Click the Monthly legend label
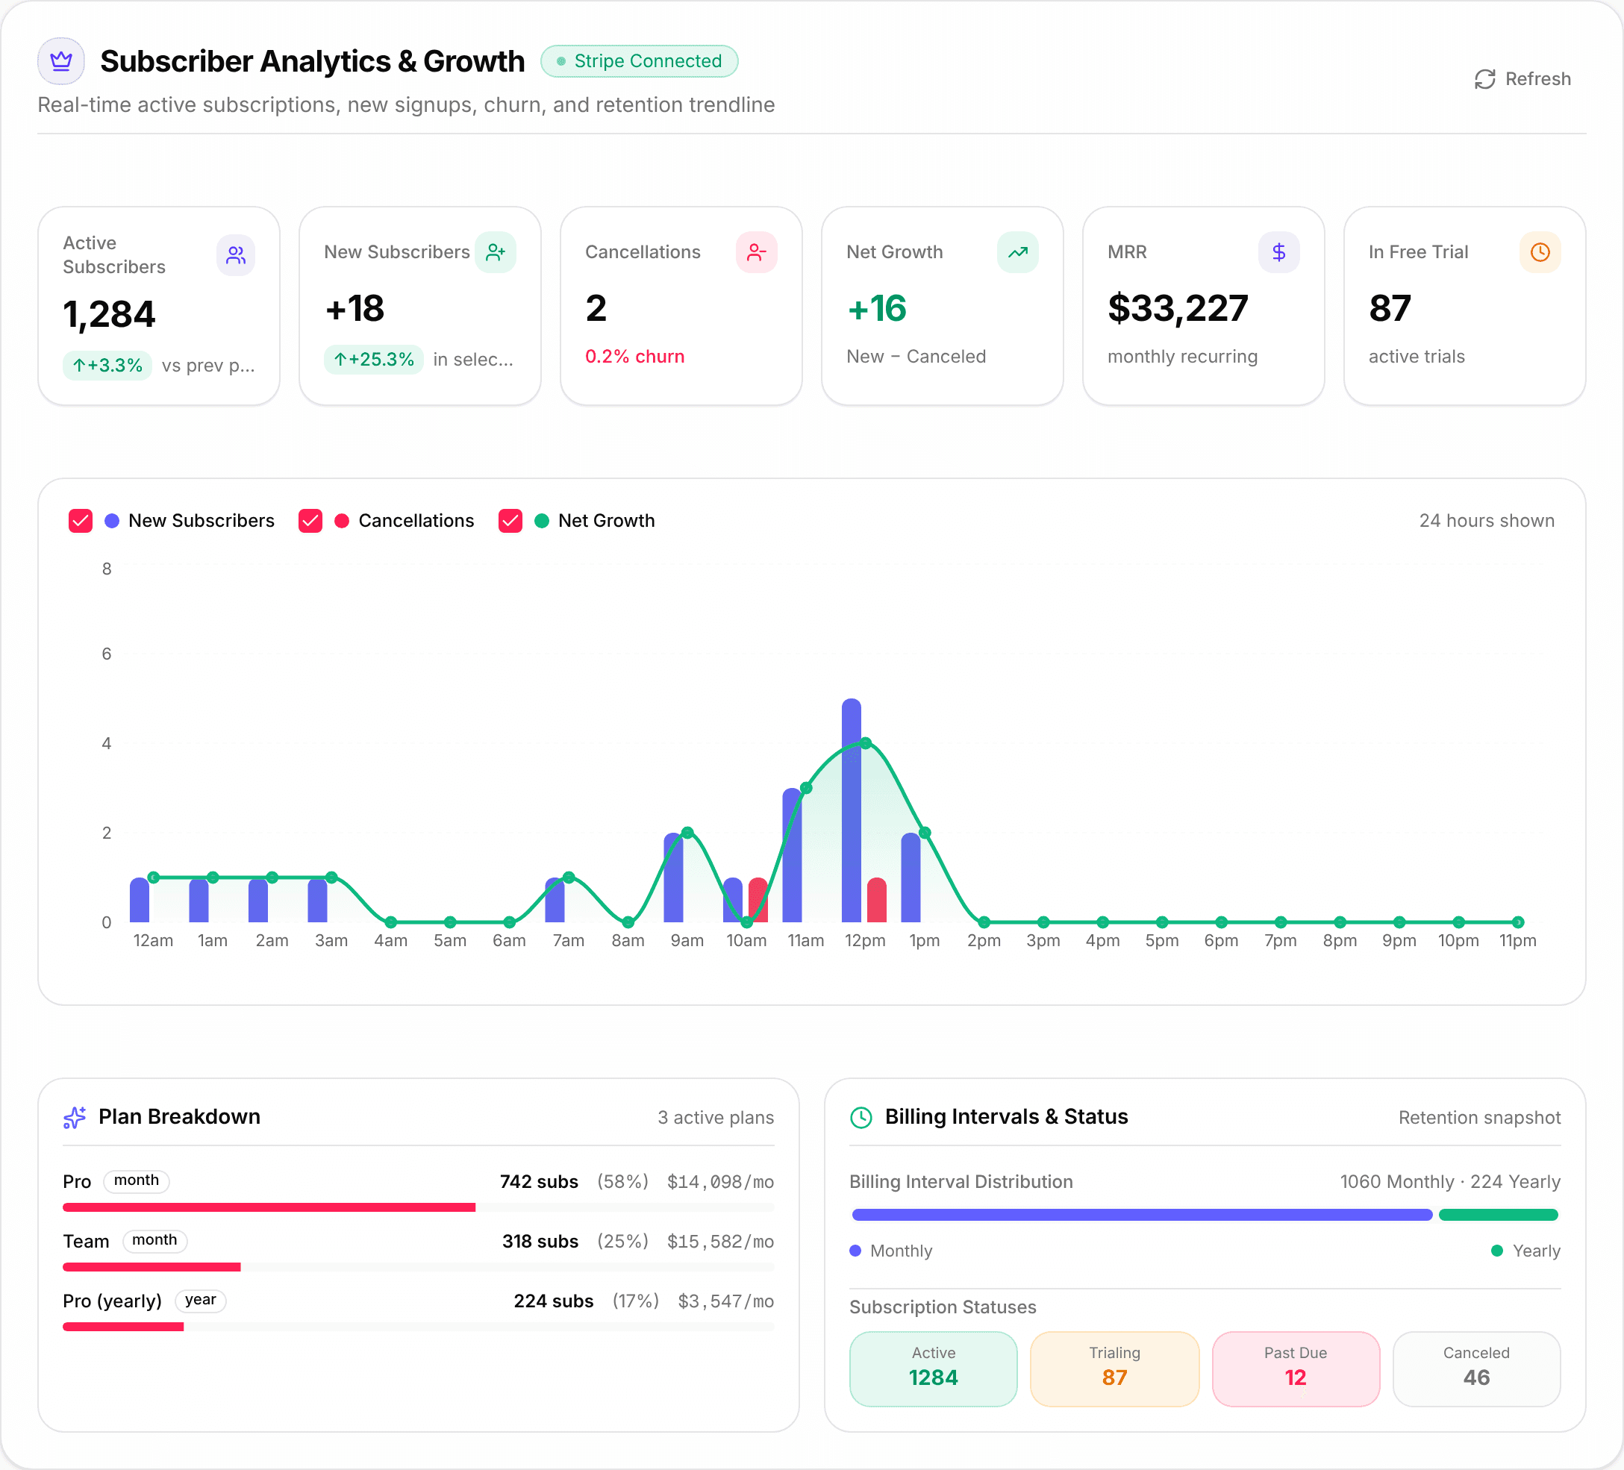The width and height of the screenshot is (1624, 1470). click(x=901, y=1251)
